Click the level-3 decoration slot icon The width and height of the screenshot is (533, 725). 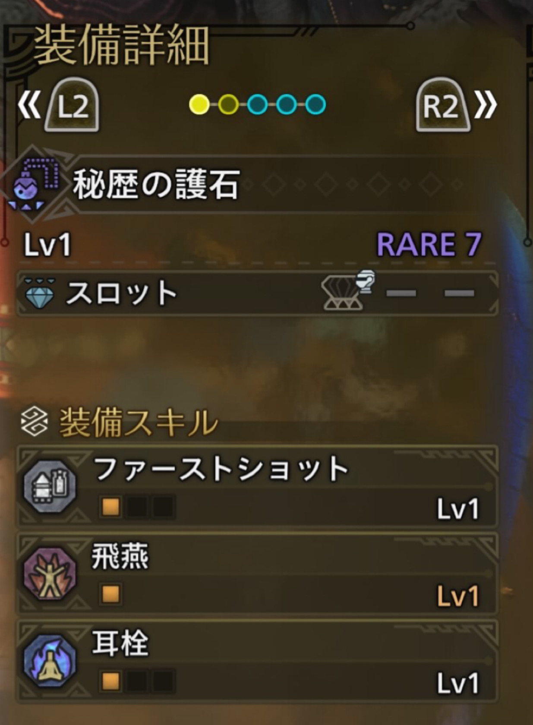coord(348,290)
